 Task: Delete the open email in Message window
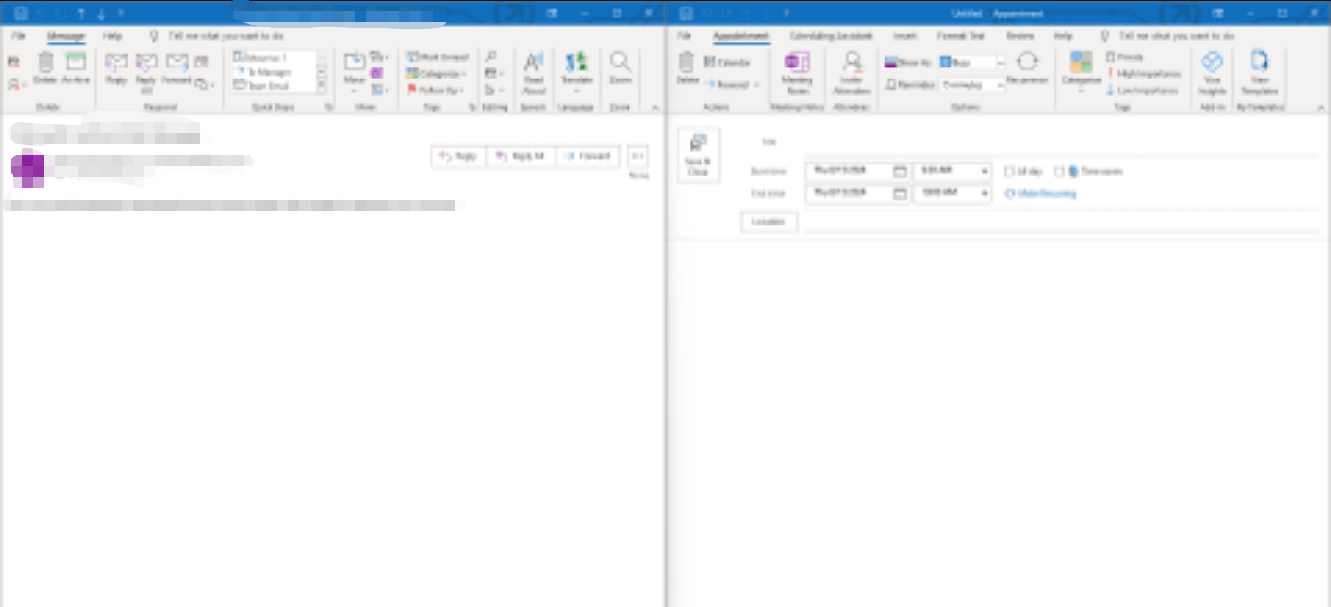pos(45,68)
